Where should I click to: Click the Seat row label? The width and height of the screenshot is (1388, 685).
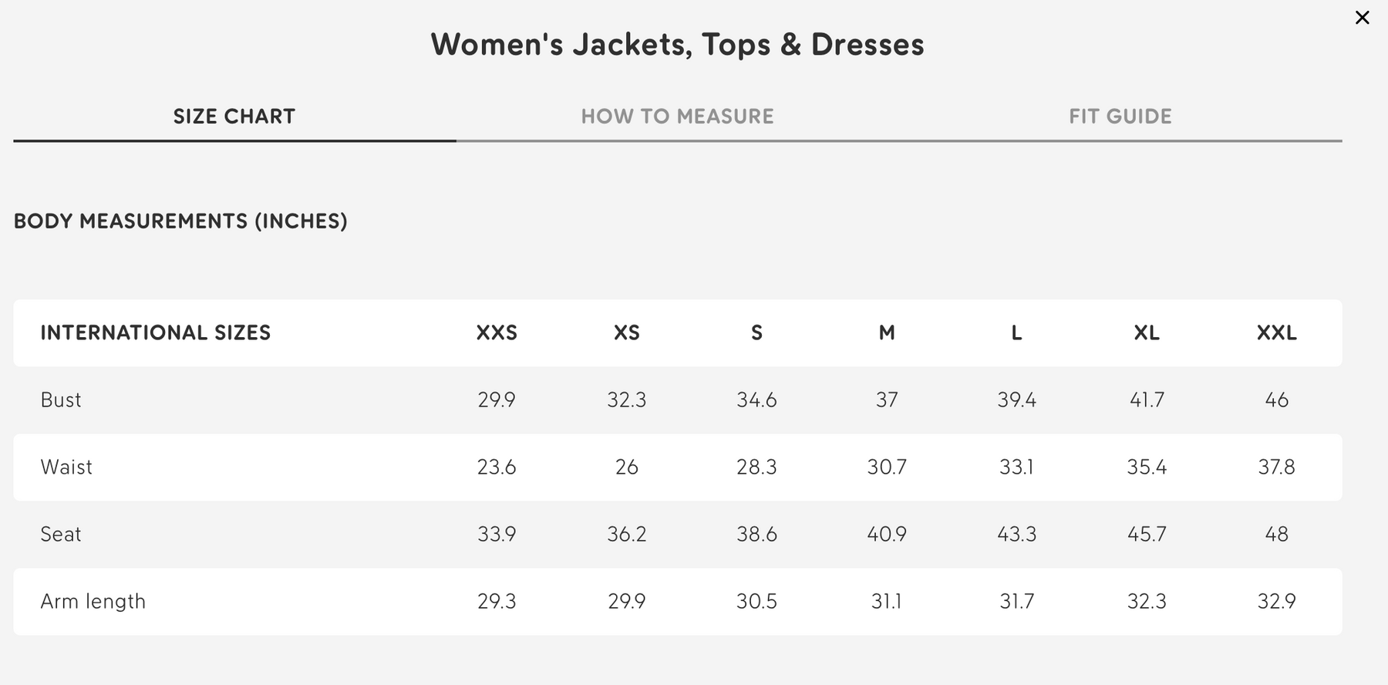(61, 535)
